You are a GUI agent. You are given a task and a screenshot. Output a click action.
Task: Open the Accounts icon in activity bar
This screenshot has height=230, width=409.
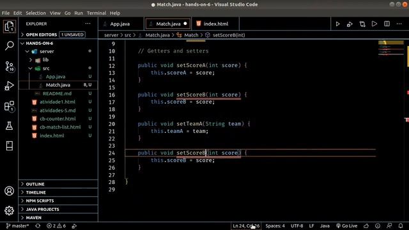[10, 191]
